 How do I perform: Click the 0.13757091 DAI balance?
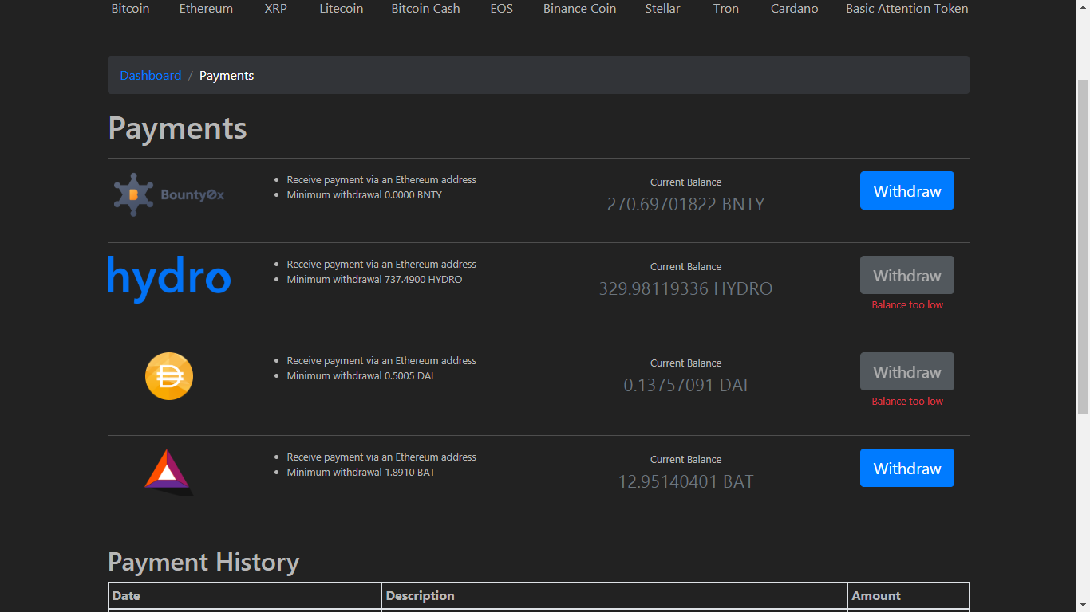click(686, 385)
